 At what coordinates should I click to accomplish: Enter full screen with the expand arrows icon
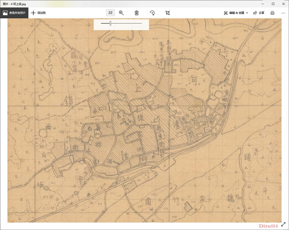283,224
